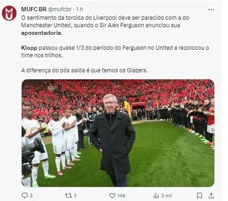Click the tweet sentence mentioning Glazers

(84, 70)
